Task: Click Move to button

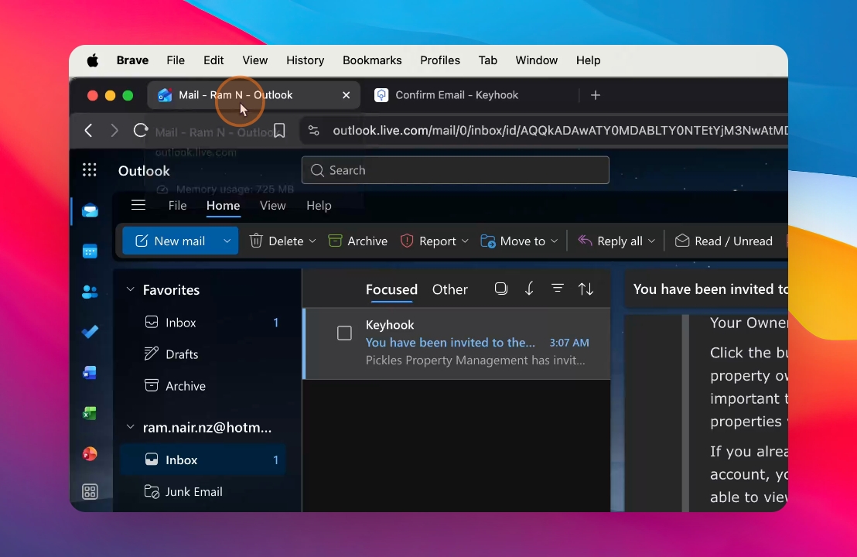Action: [513, 241]
